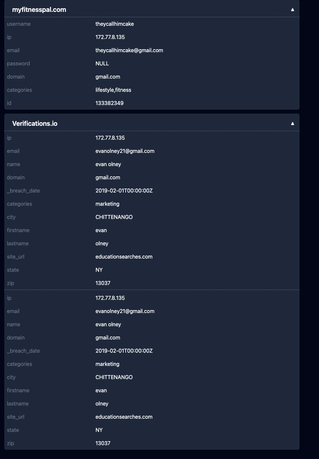Click the theycallhimcake@gmail.com email value
The height and width of the screenshot is (459, 319).
[129, 50]
